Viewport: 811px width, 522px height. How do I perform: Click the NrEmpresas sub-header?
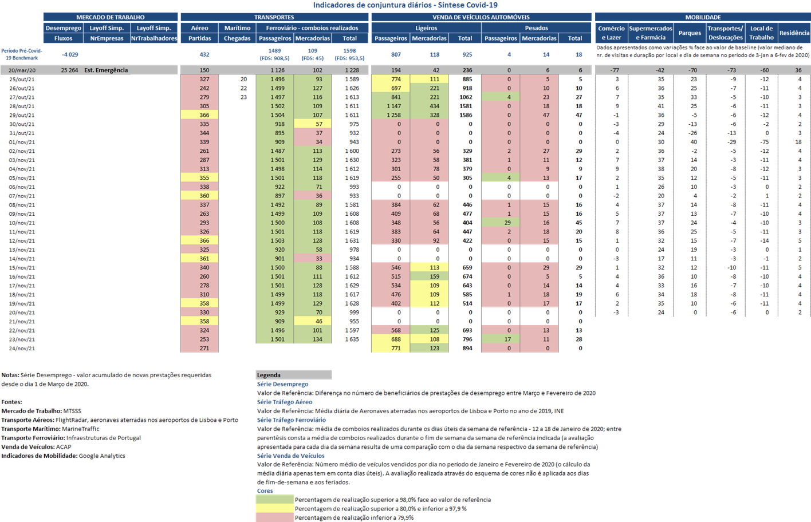click(x=107, y=38)
